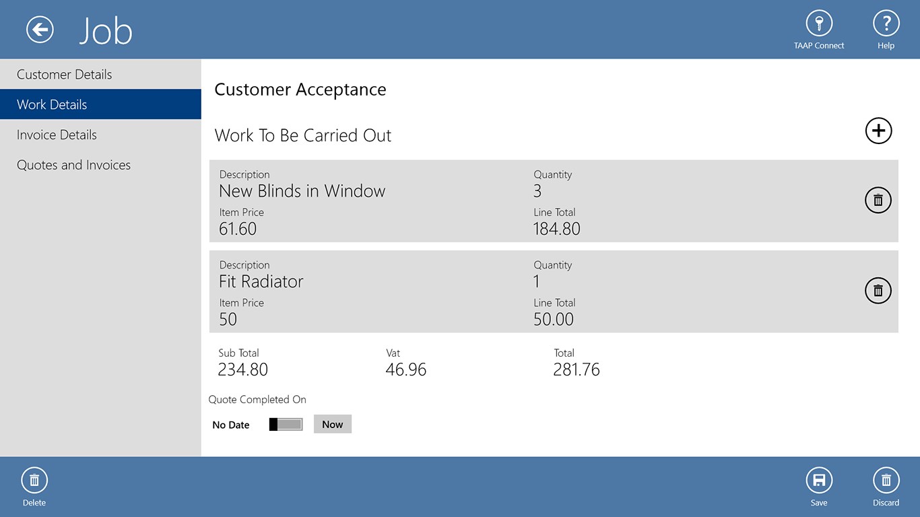Discard changes with Discard icon
Screen dimensions: 920x517
tap(886, 481)
